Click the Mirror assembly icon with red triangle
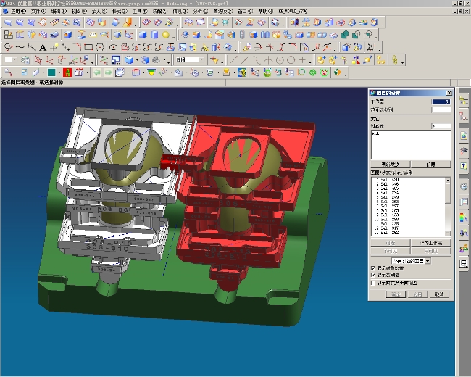 point(356,60)
